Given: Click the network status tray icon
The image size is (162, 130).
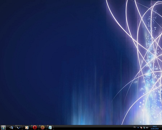Looking at the screenshot, I should (x=144, y=127).
